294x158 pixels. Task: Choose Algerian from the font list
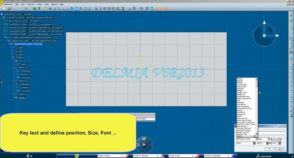point(240,81)
